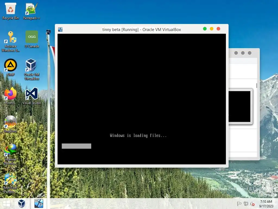
Task: Click the Windows Start button
Action: click(x=7, y=204)
